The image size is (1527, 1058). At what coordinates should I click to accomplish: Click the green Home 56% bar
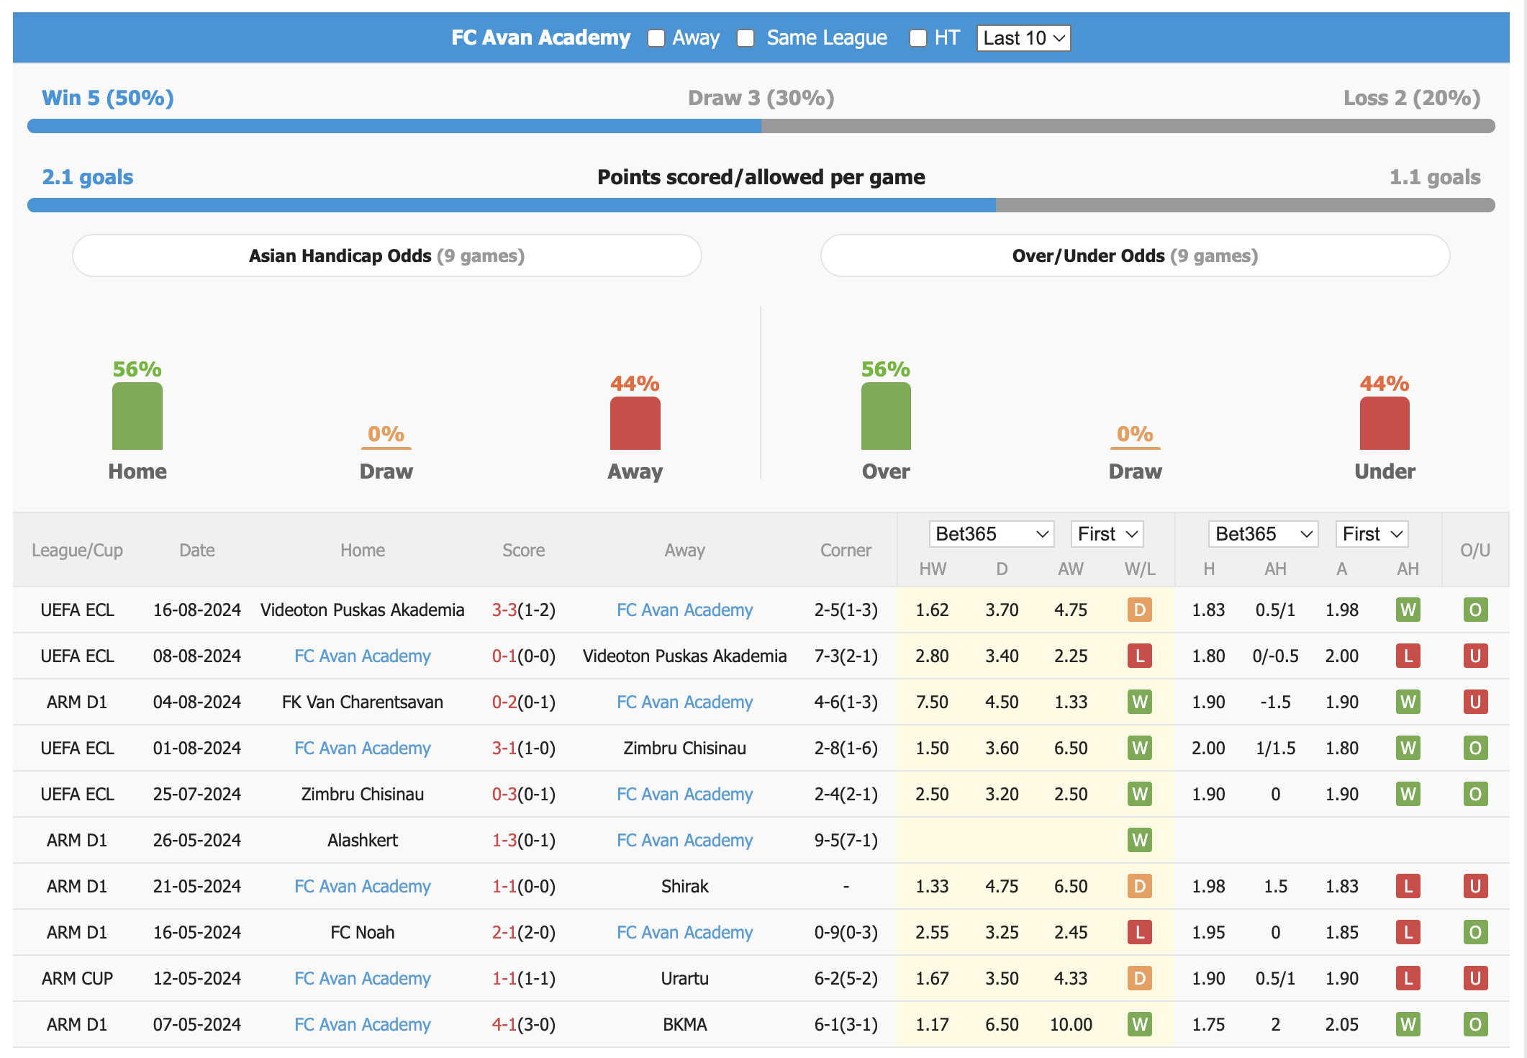tap(137, 416)
